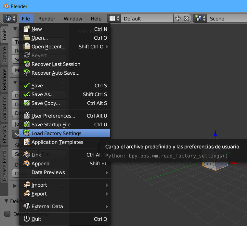This screenshot has height=226, width=247.
Task: Click the Import icon
Action: pyautogui.click(x=27, y=185)
